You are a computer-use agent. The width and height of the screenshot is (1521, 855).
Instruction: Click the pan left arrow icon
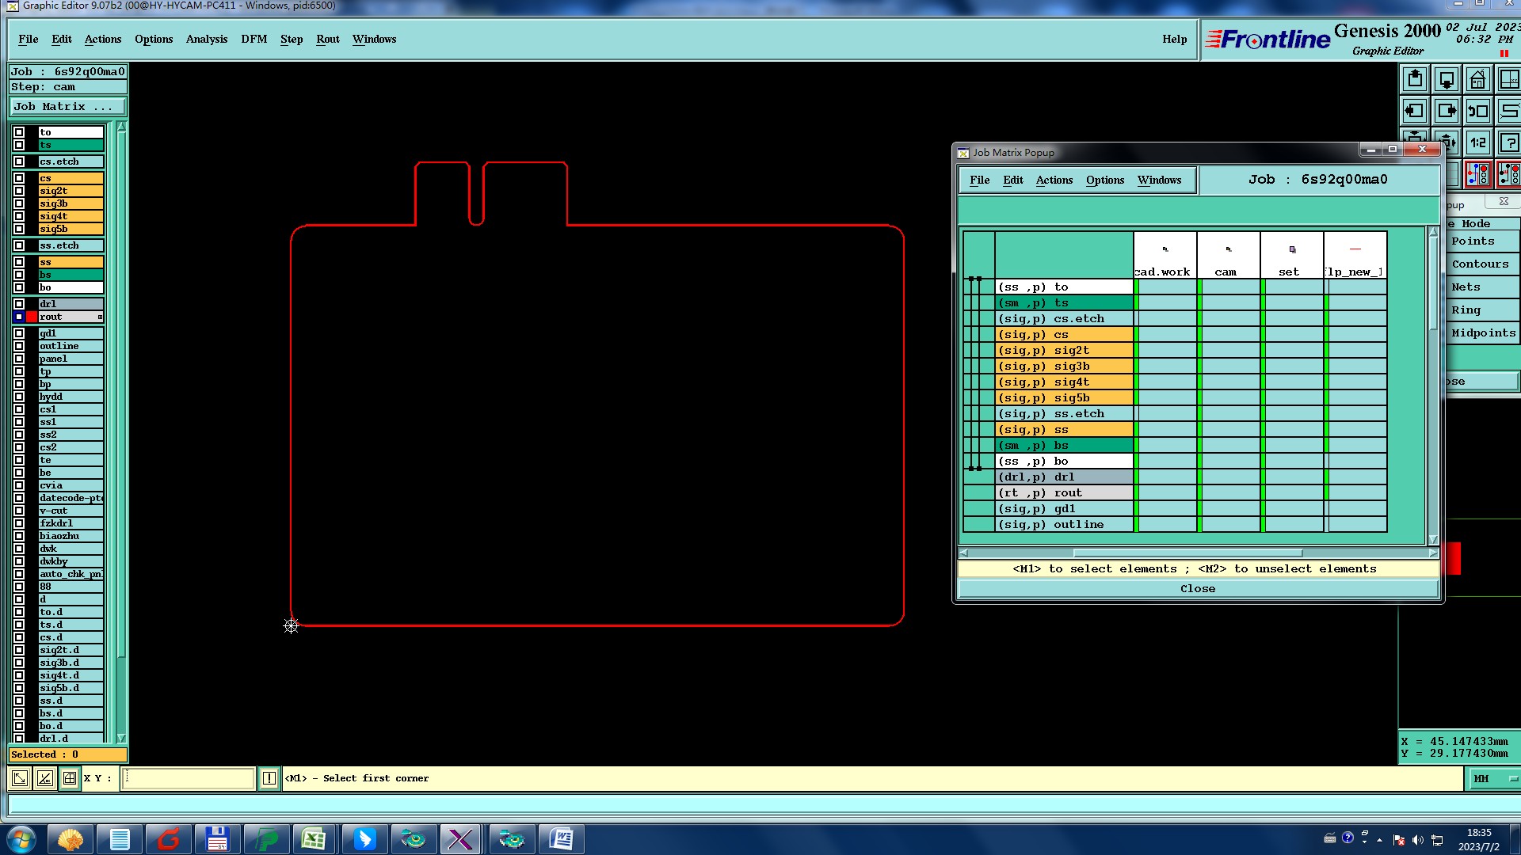(x=1414, y=112)
